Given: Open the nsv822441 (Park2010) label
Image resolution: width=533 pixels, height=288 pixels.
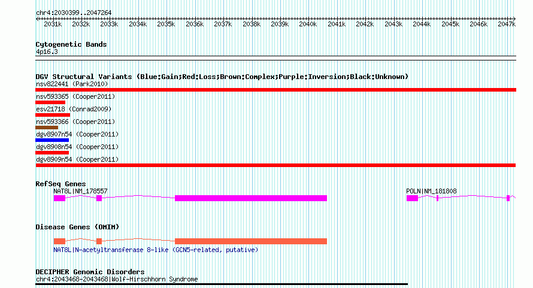Looking at the screenshot, I should tap(72, 84).
